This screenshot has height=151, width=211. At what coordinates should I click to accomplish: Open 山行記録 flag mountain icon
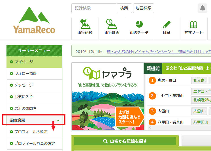[85, 24]
